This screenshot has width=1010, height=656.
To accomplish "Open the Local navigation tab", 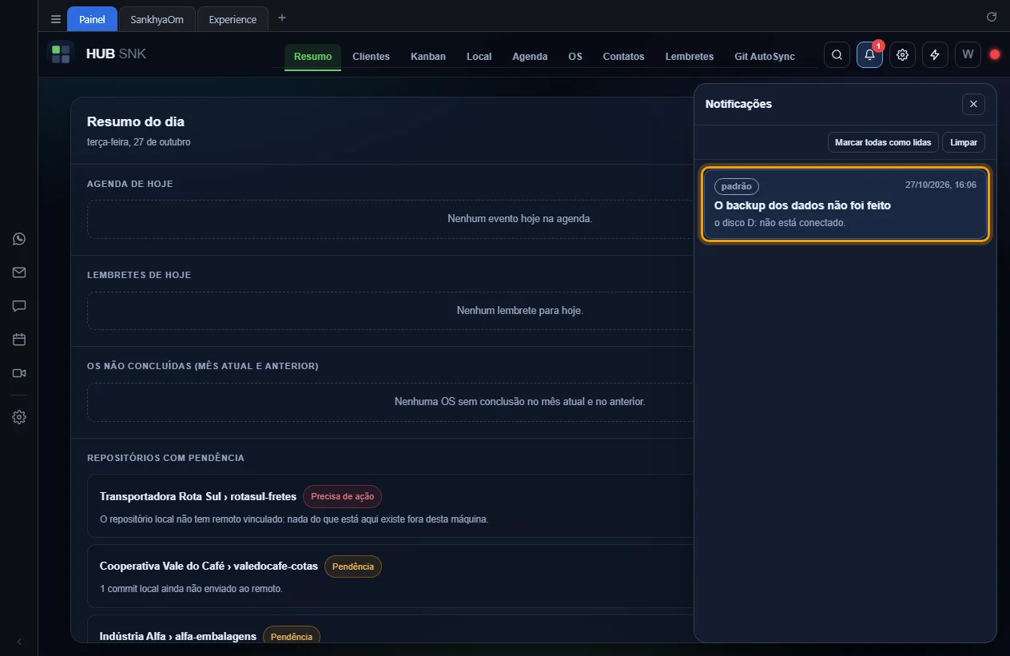I will click(x=479, y=57).
